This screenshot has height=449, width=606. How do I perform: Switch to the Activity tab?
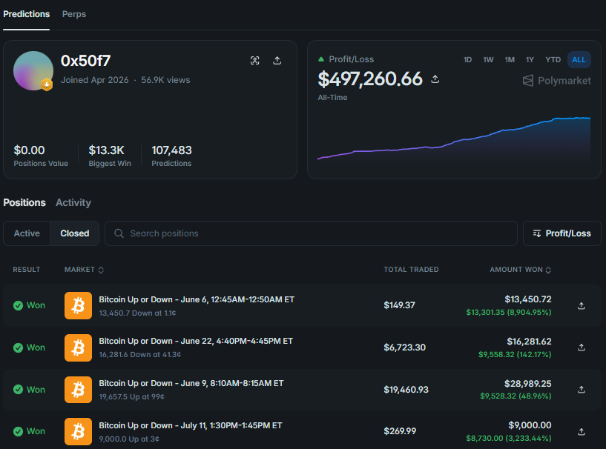73,203
